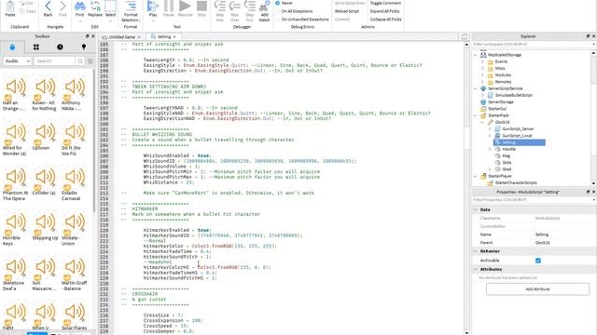Open Toolbox Recent clock tab
Viewport: 597px width, 335px height.
(x=60, y=47)
